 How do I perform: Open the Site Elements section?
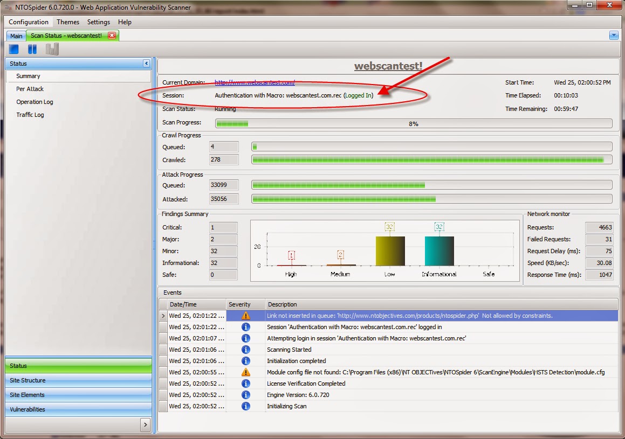pyautogui.click(x=79, y=395)
